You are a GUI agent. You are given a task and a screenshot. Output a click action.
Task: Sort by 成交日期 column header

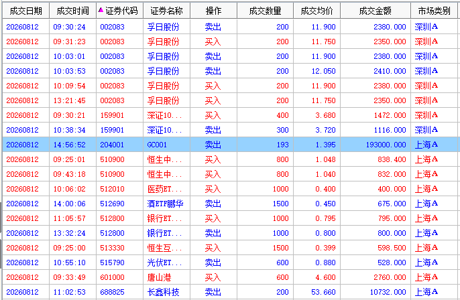tap(25, 11)
